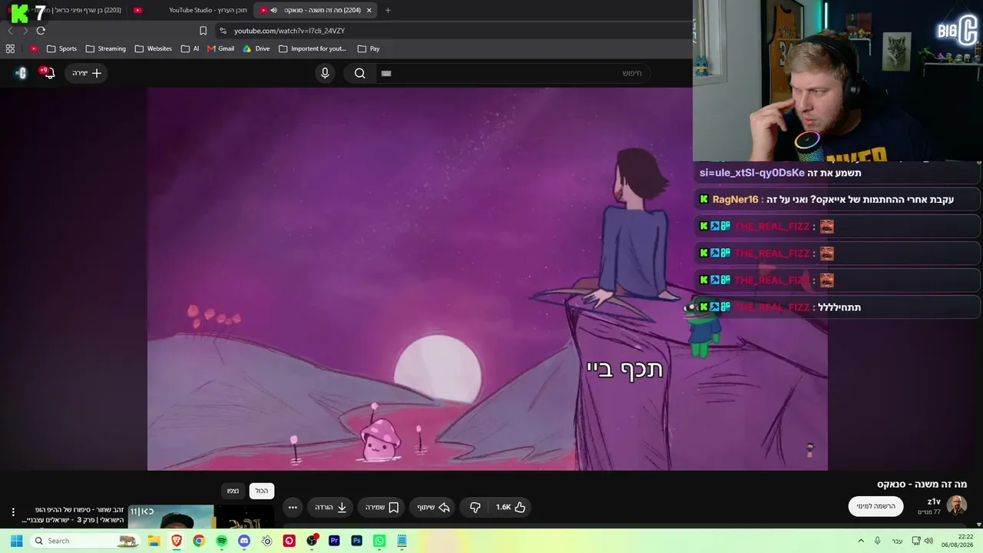
Task: Click the YouTube voice search microphone
Action: 325,73
